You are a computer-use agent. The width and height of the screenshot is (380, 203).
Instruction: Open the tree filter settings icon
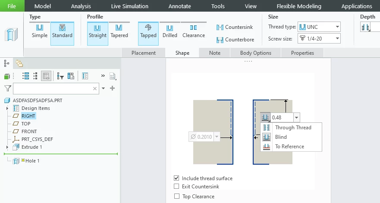(x=60, y=76)
